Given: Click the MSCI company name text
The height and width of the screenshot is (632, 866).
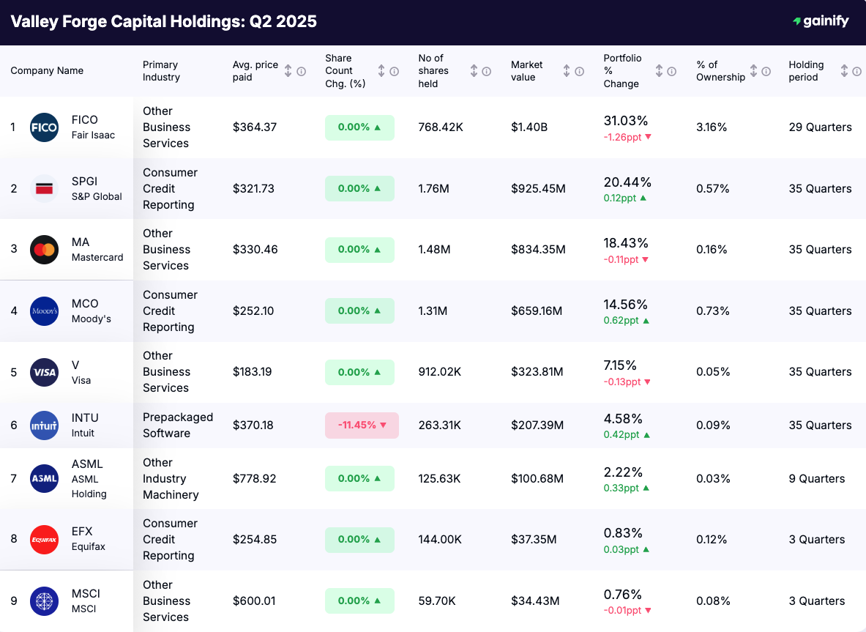Looking at the screenshot, I should [x=86, y=601].
